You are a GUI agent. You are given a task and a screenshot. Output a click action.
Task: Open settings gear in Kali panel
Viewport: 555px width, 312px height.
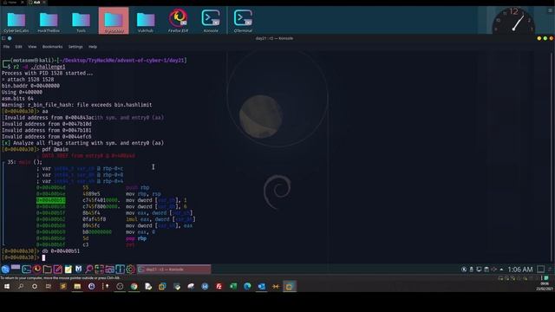[130, 270]
